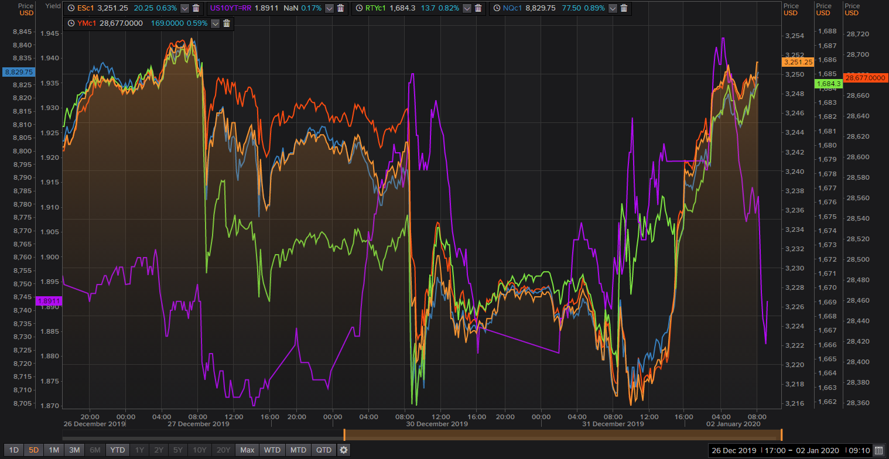Screen dimensions: 889x459
Task: Remove the US10YT=RR series via trash icon
Action: [x=341, y=8]
